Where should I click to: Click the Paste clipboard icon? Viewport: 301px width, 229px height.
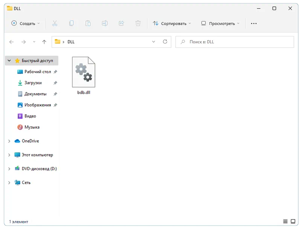coord(88,23)
